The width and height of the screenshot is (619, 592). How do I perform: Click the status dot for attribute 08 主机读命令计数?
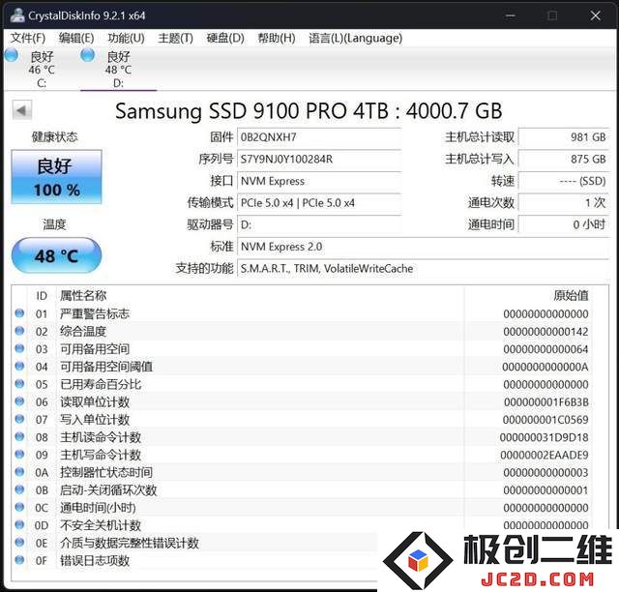click(x=19, y=437)
